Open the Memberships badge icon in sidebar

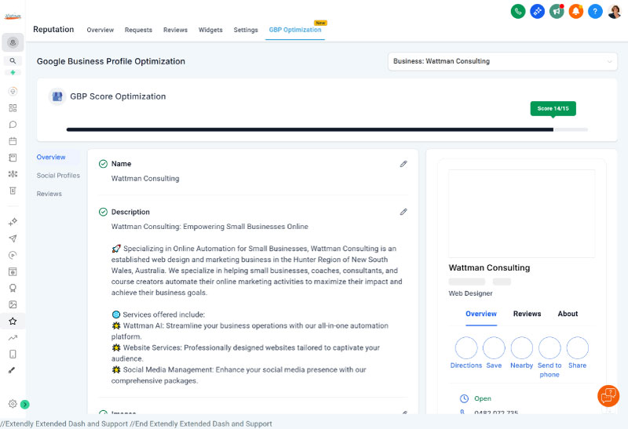tap(13, 288)
